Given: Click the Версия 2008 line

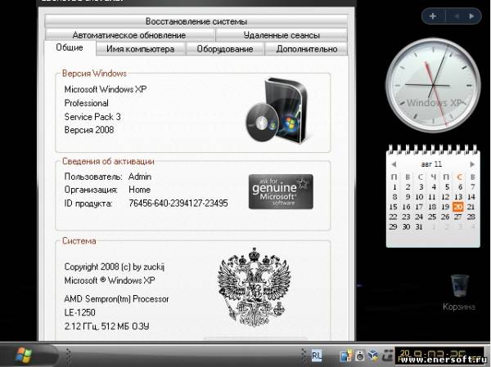Looking at the screenshot, I should coord(89,130).
